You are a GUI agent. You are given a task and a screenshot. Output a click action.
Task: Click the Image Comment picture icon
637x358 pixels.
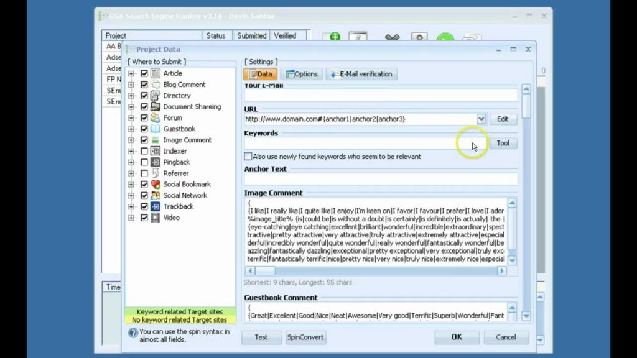(x=155, y=140)
